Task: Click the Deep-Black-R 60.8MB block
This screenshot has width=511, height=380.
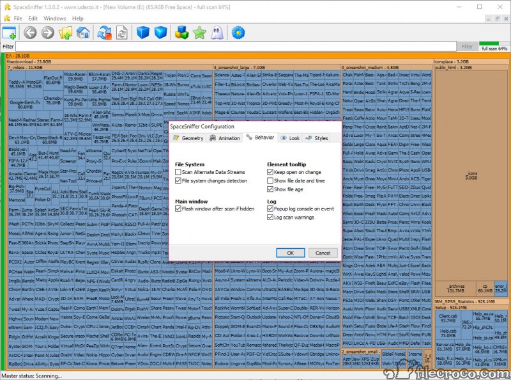Action: 49,139
